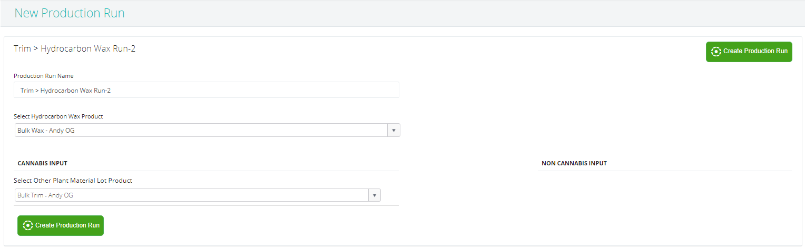Image resolution: width=805 pixels, height=248 pixels.
Task: Open the Bulk Wax - Andy OG combo box
Action: (x=201, y=130)
